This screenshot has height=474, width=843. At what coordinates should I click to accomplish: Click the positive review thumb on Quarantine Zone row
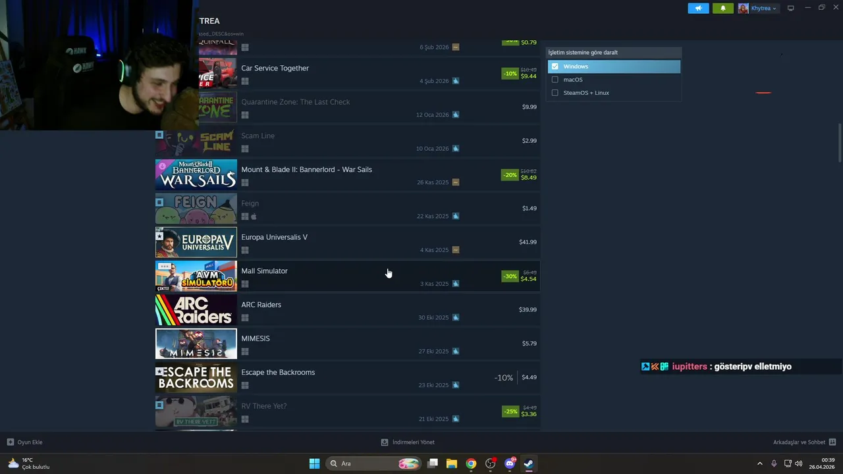456,115
